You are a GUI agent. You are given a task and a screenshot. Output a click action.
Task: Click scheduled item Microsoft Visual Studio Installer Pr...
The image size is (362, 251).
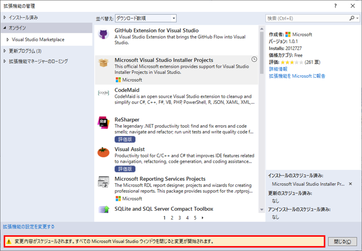(x=308, y=184)
